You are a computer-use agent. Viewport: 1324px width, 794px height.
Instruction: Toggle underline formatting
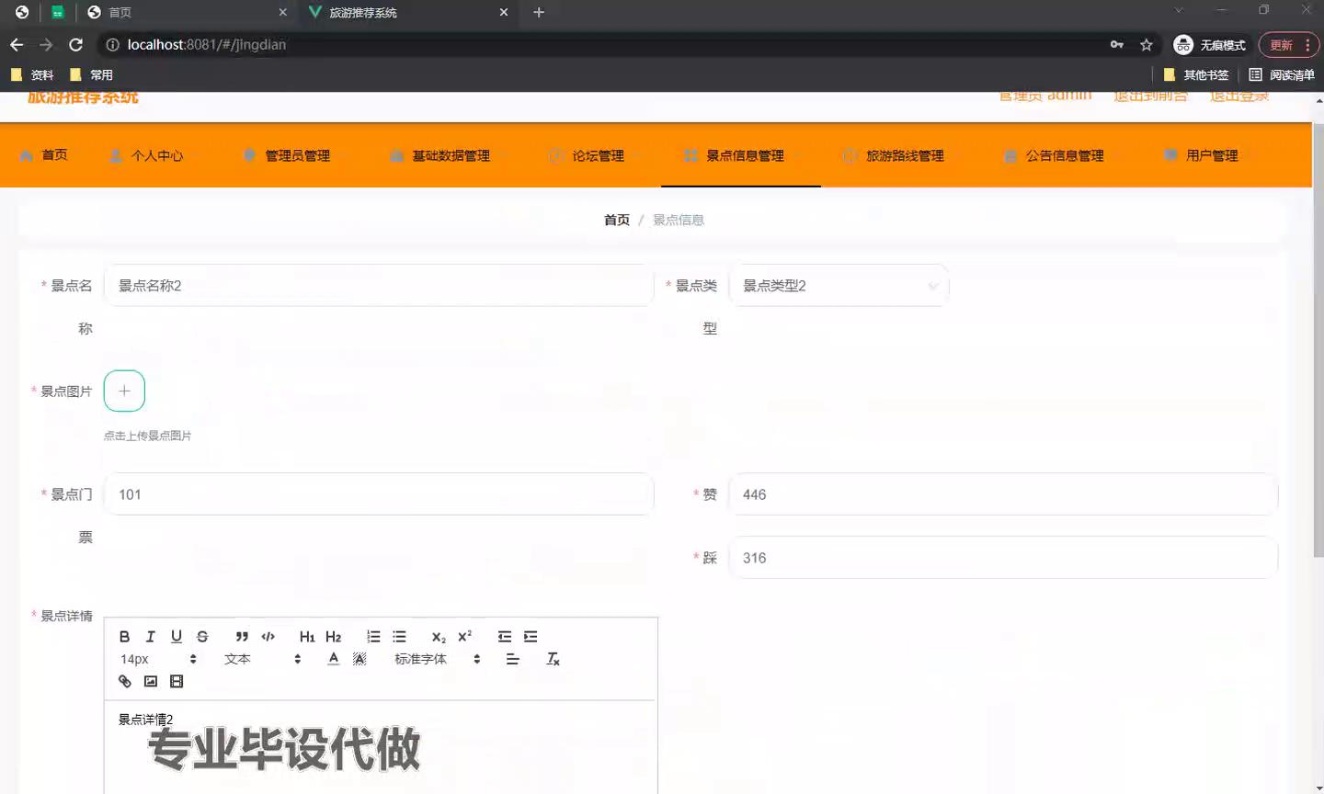click(177, 637)
